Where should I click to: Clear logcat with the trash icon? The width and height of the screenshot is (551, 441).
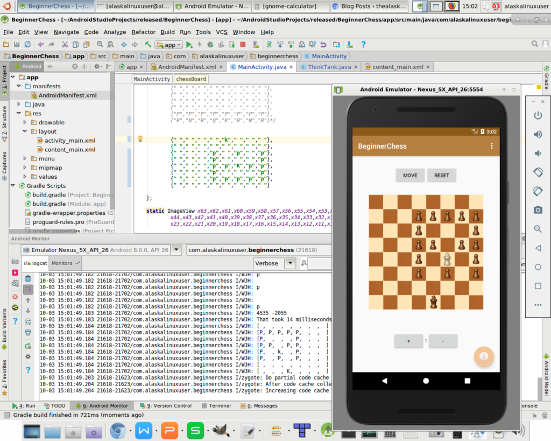click(x=28, y=279)
